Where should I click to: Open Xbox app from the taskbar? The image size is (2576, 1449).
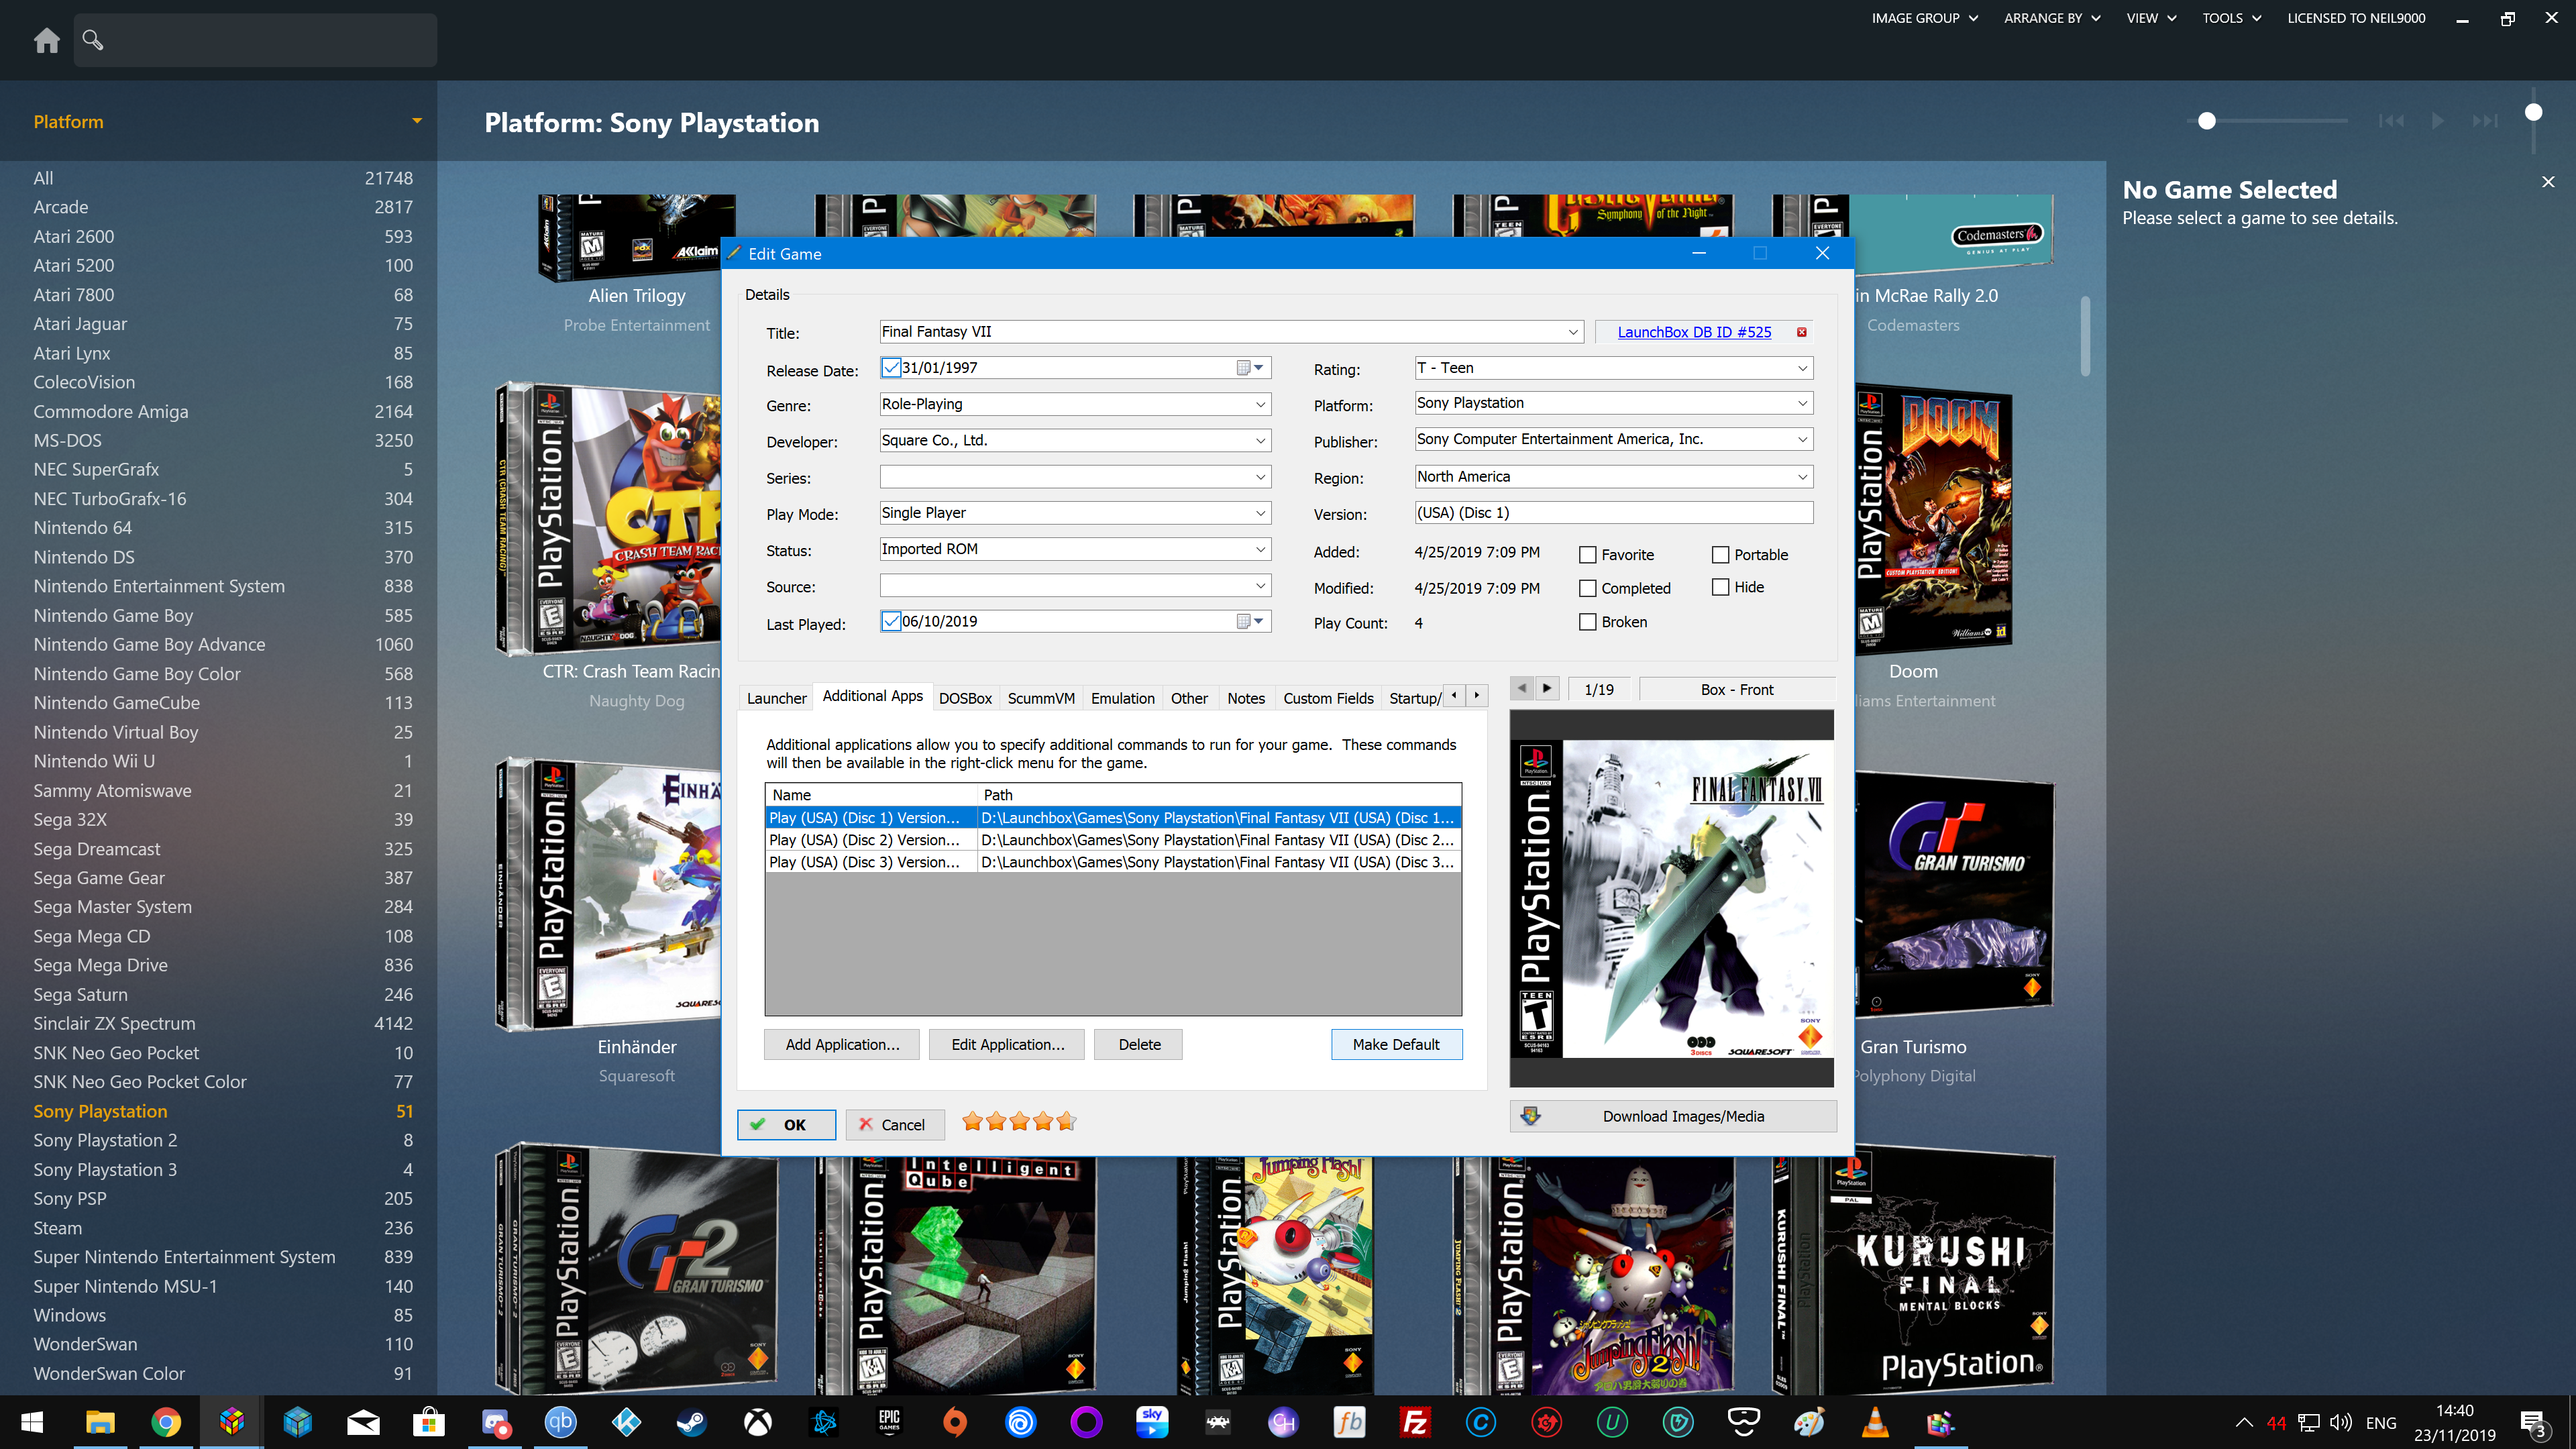coord(758,1422)
